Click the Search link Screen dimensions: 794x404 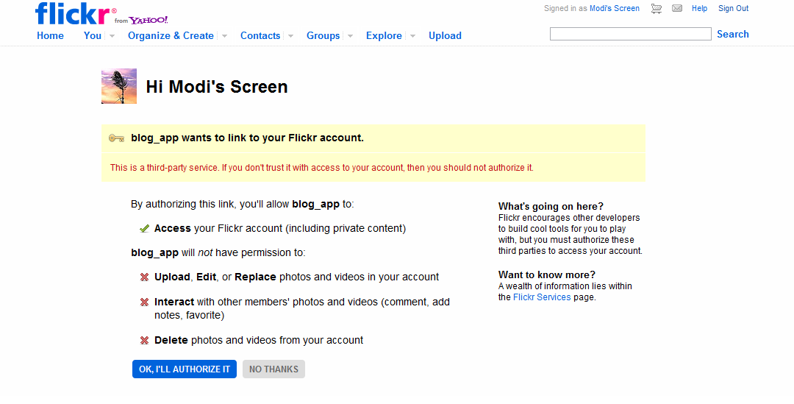(733, 34)
